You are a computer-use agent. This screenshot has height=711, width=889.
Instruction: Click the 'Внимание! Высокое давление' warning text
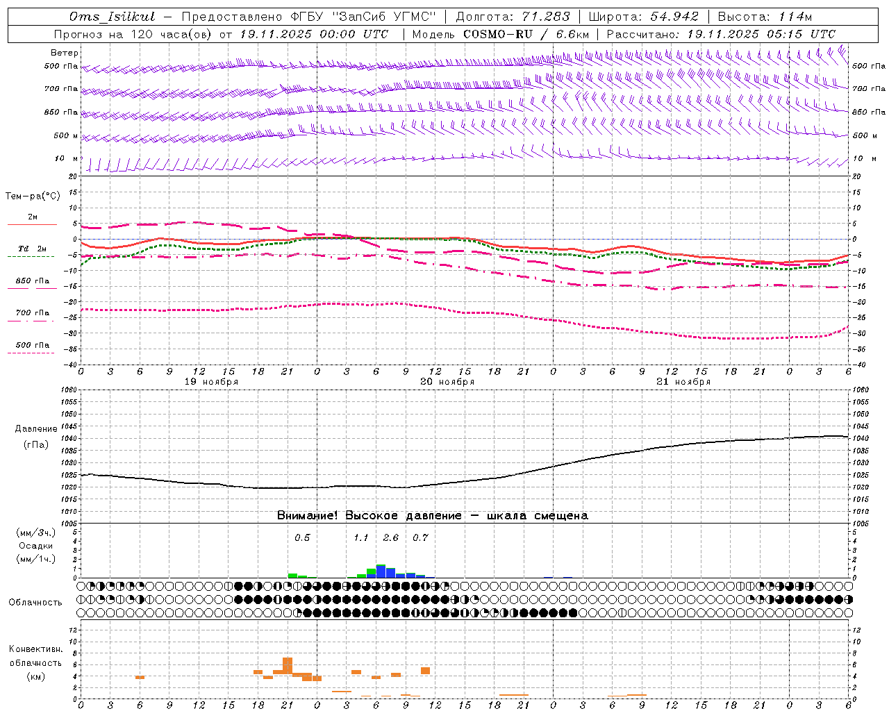[369, 516]
